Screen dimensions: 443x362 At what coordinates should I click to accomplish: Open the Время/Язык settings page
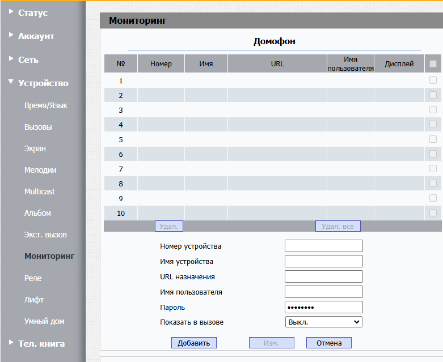pyautogui.click(x=46, y=106)
